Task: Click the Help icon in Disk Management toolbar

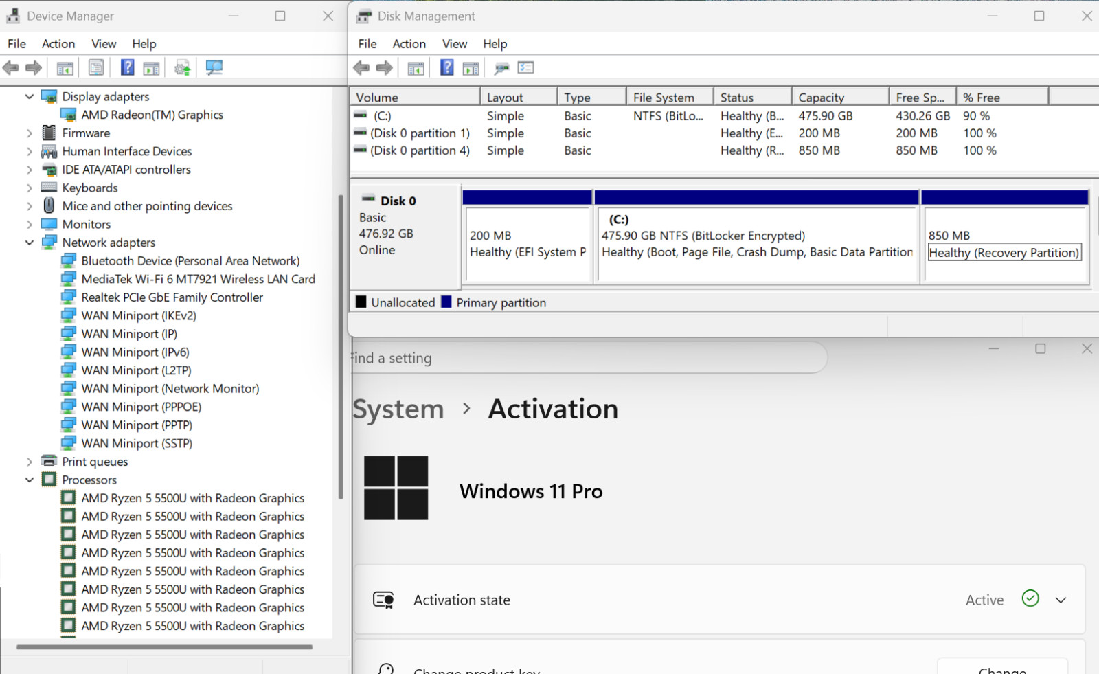Action: pos(447,67)
